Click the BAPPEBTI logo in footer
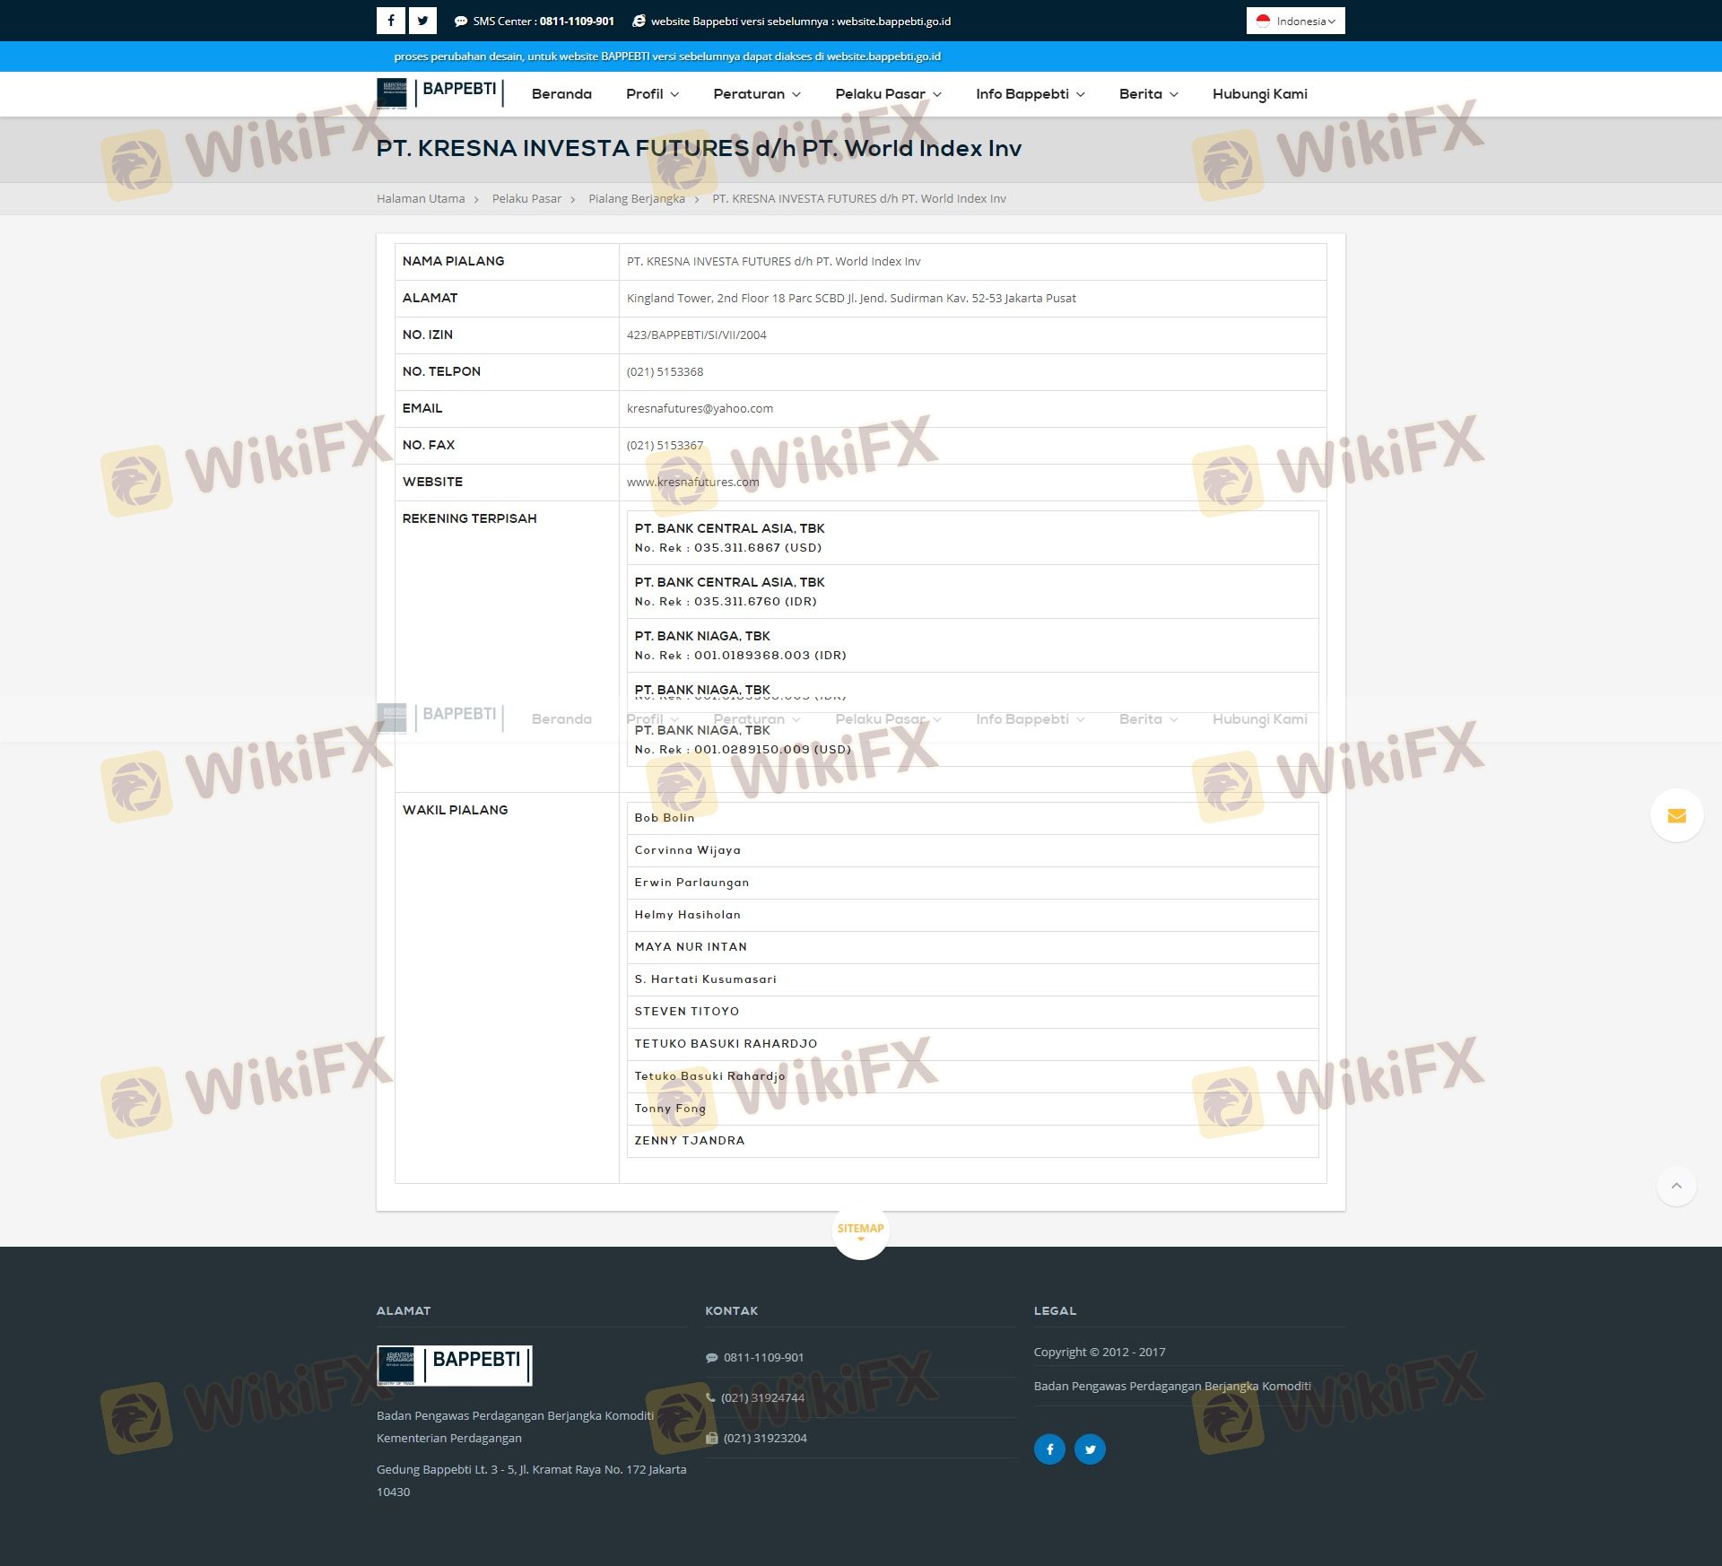Image resolution: width=1722 pixels, height=1566 pixels. (454, 1364)
